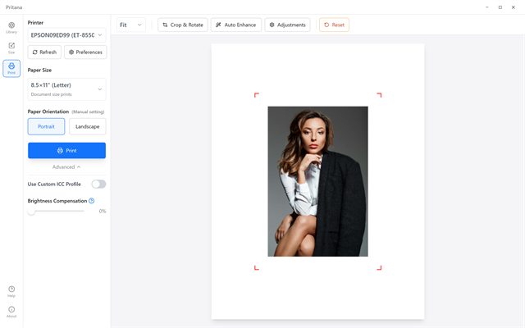Open the Paper Size dropdown
Image resolution: width=525 pixels, height=328 pixels.
click(66, 89)
